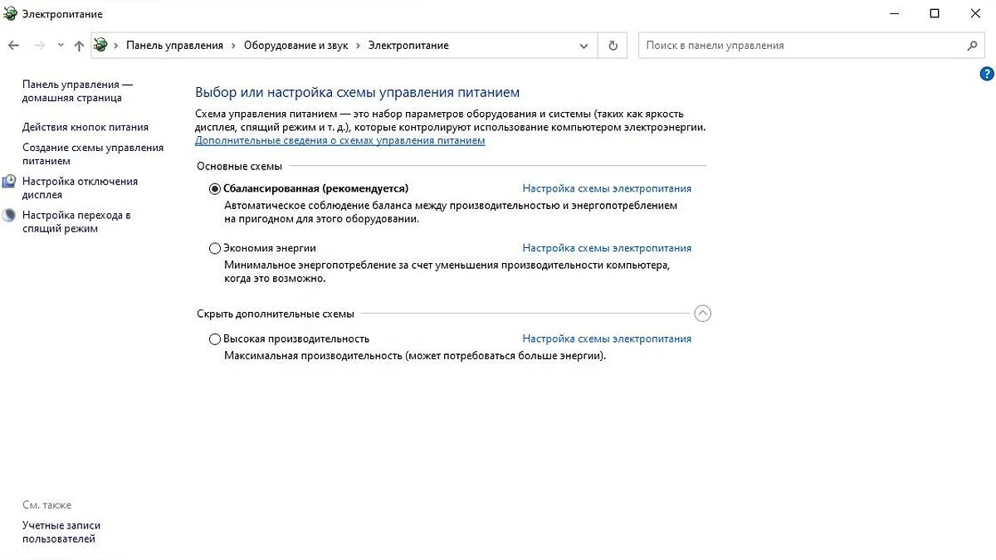Click the power options icon in address bar
Screen dimensions: 996x560
[x=100, y=46]
